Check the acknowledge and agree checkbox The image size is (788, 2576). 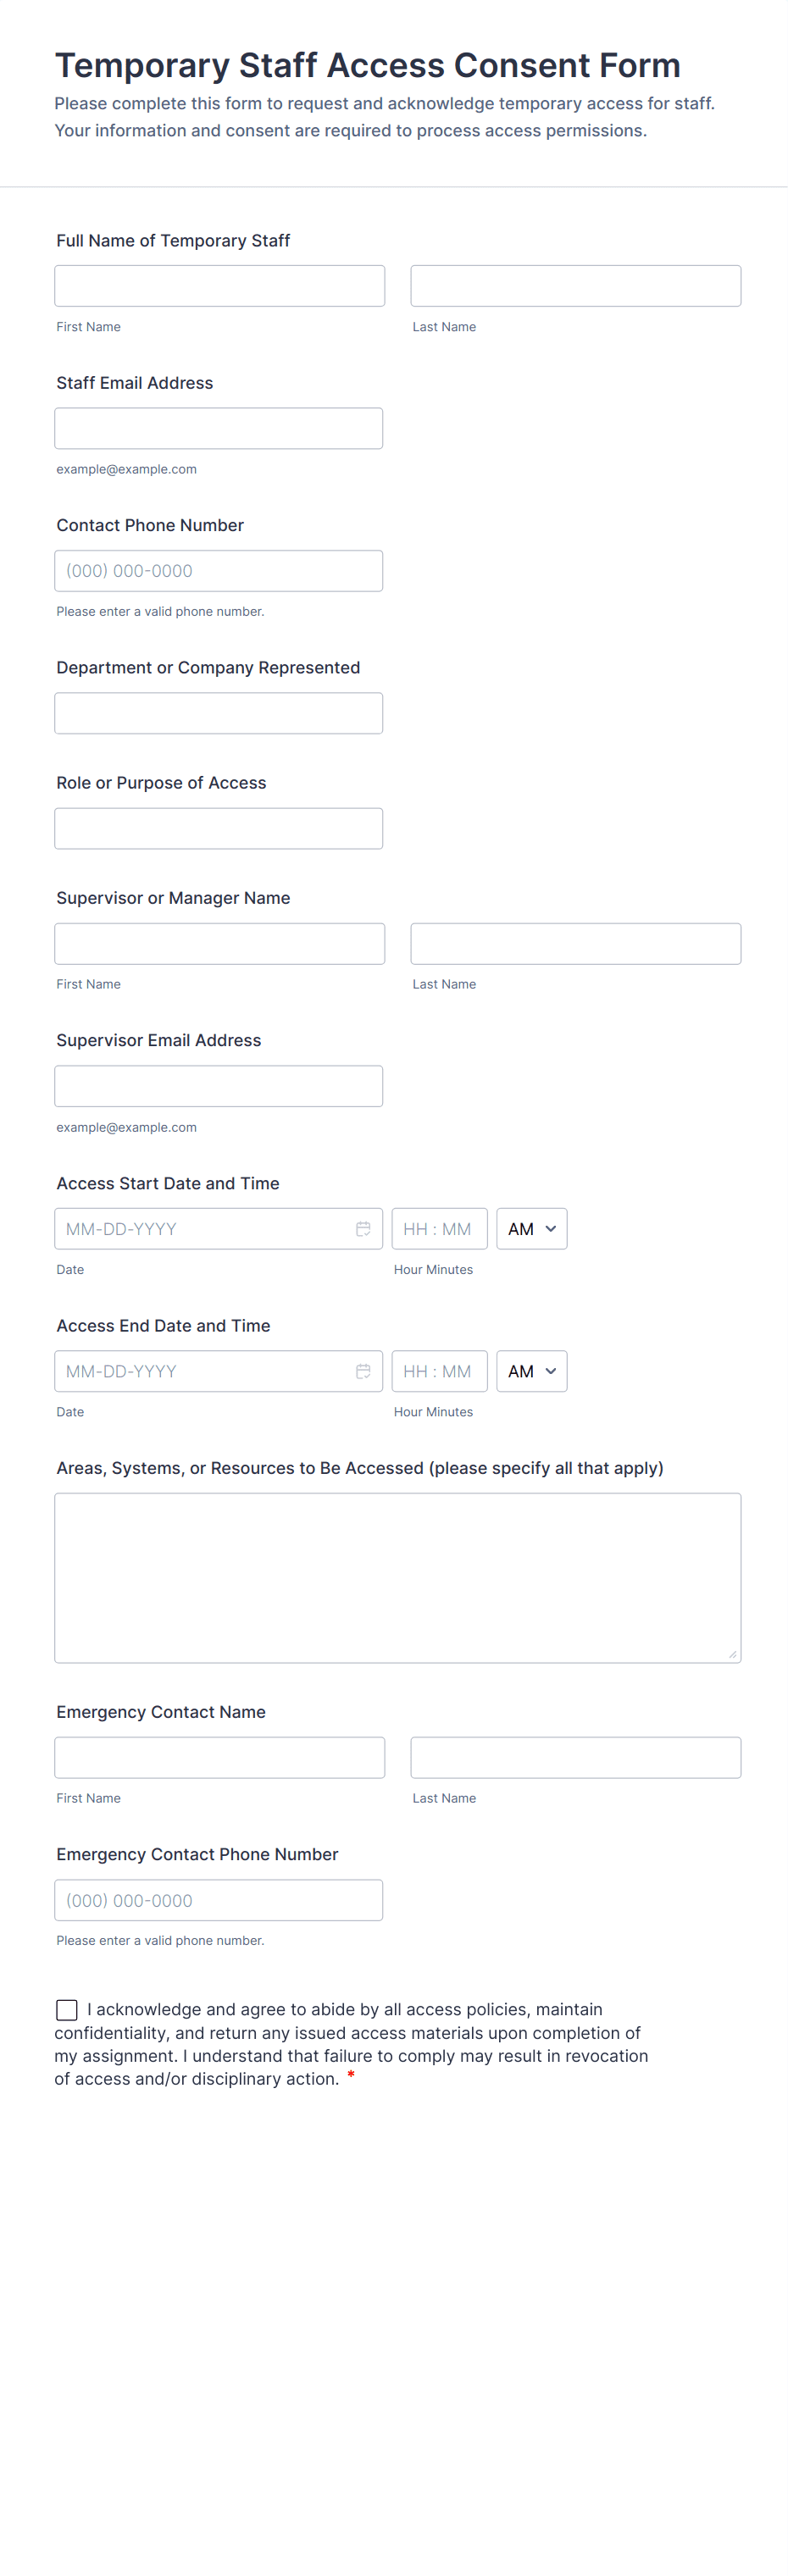coord(67,2009)
